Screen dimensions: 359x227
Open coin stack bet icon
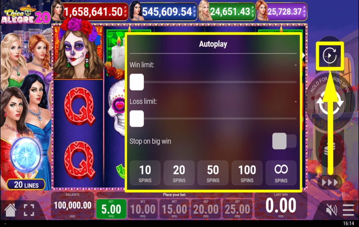(x=330, y=148)
